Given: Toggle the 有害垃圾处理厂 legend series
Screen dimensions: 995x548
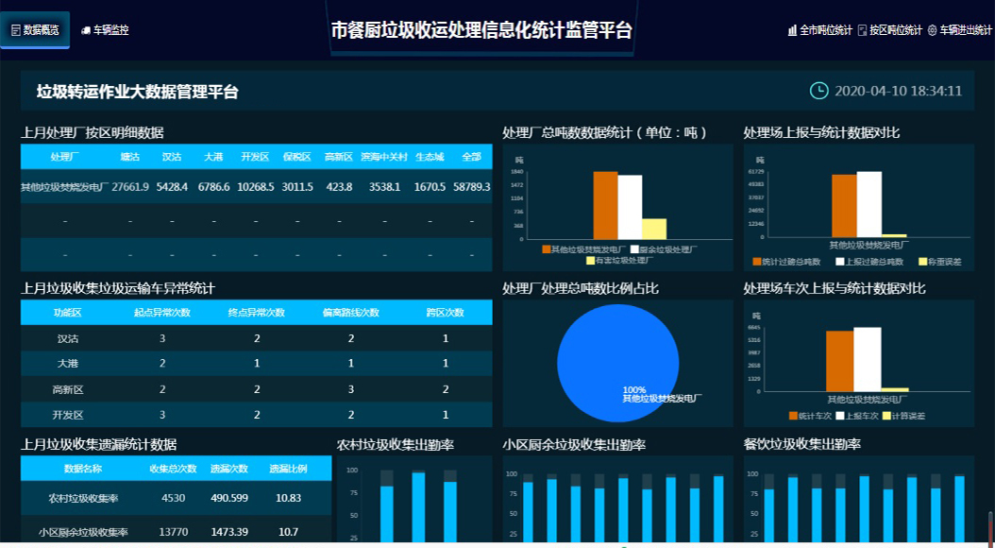Looking at the screenshot, I should (619, 261).
